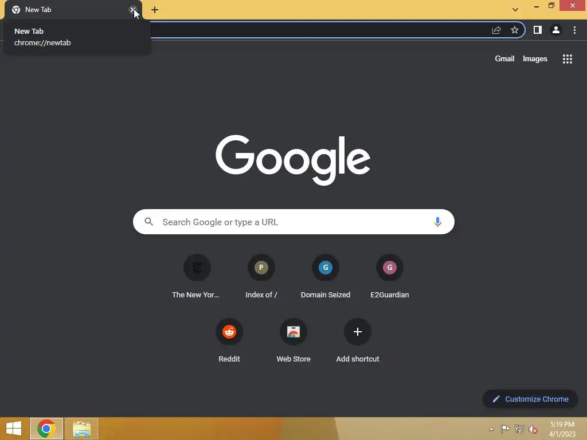Viewport: 587px width, 440px height.
Task: Open Gmail link
Action: [x=504, y=59]
